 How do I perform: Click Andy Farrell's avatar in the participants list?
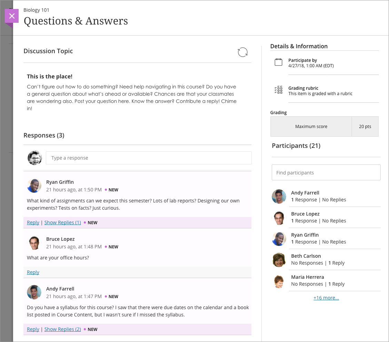click(279, 196)
